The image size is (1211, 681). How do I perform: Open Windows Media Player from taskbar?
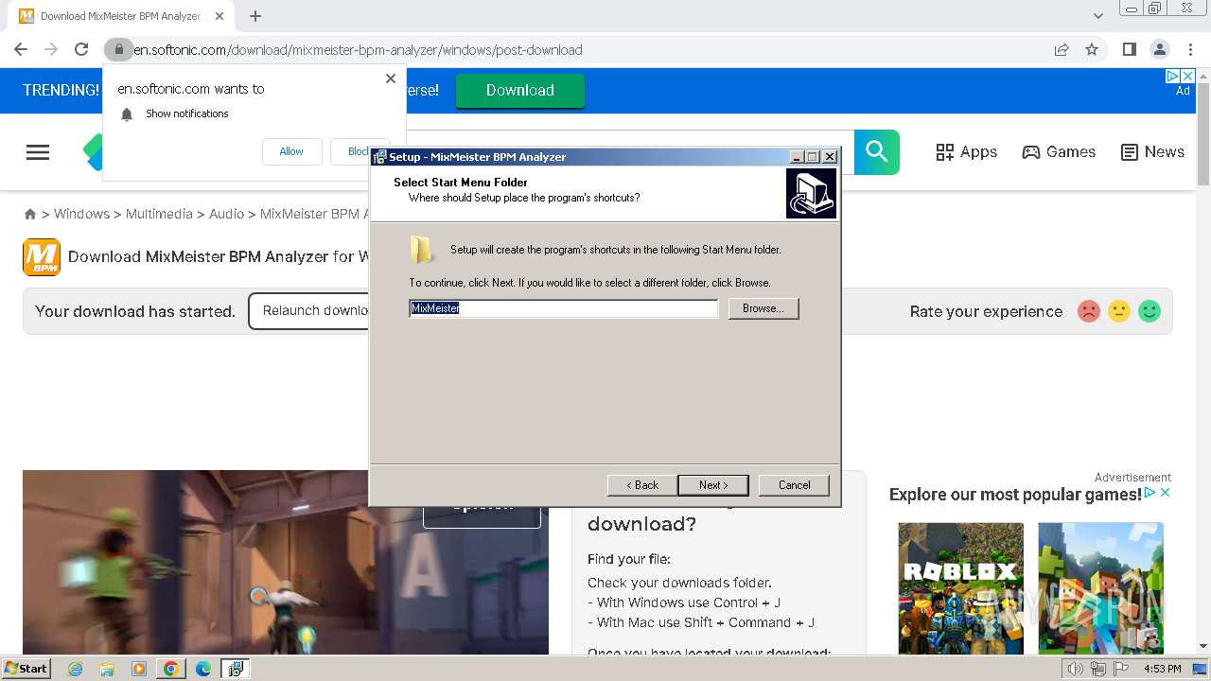tap(139, 669)
